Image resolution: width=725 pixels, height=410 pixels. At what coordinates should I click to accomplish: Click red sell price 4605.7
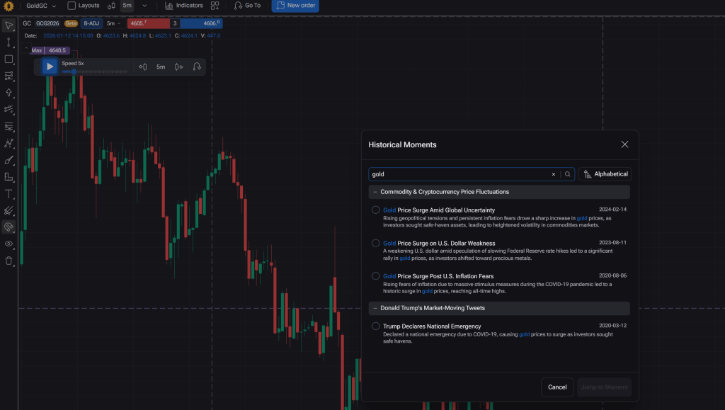tap(149, 23)
